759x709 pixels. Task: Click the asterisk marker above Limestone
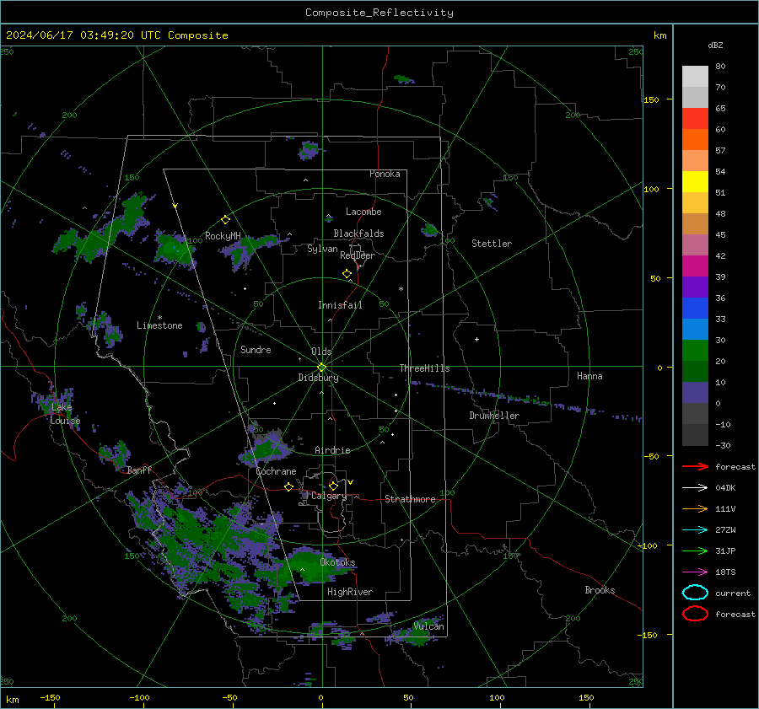[159, 318]
